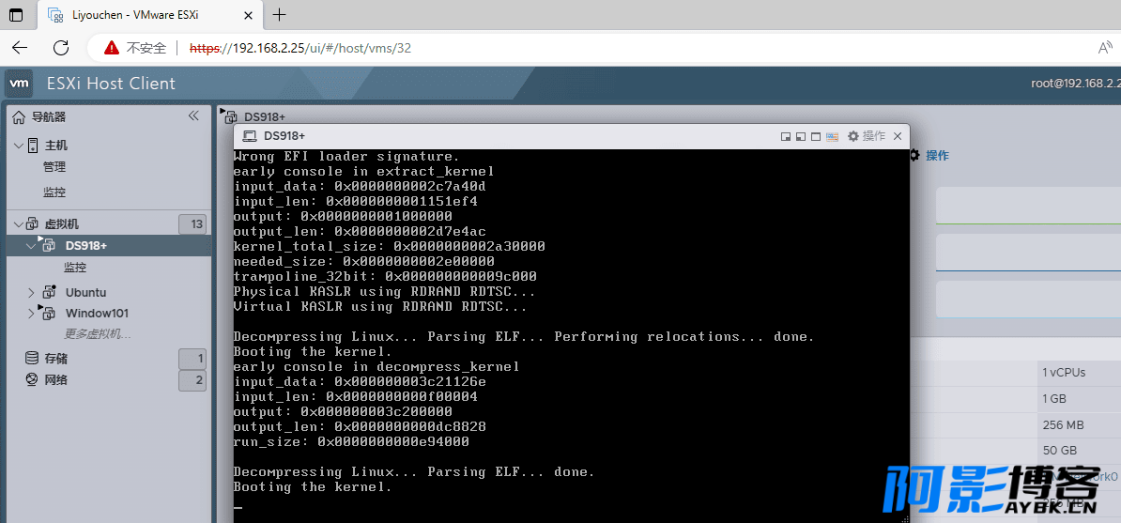Click the Ubuntu VM icon in navigator
This screenshot has height=523, width=1121.
pyautogui.click(x=49, y=292)
